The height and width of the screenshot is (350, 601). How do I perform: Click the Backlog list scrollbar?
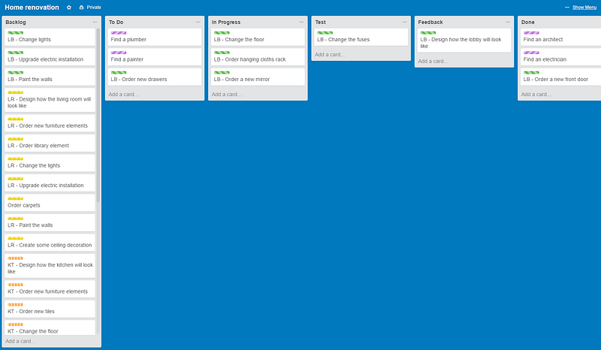(98, 115)
